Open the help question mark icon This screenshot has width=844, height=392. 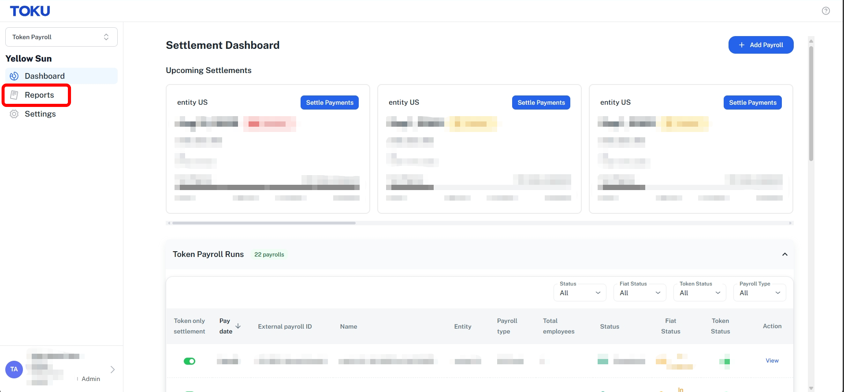826,11
